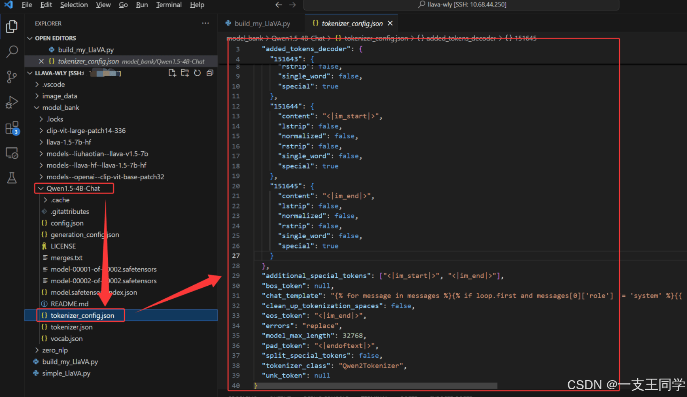Open the Search view in activity bar
The image size is (687, 397).
pos(12,51)
